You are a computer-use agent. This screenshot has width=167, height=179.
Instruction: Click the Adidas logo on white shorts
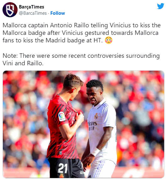tap(89, 176)
